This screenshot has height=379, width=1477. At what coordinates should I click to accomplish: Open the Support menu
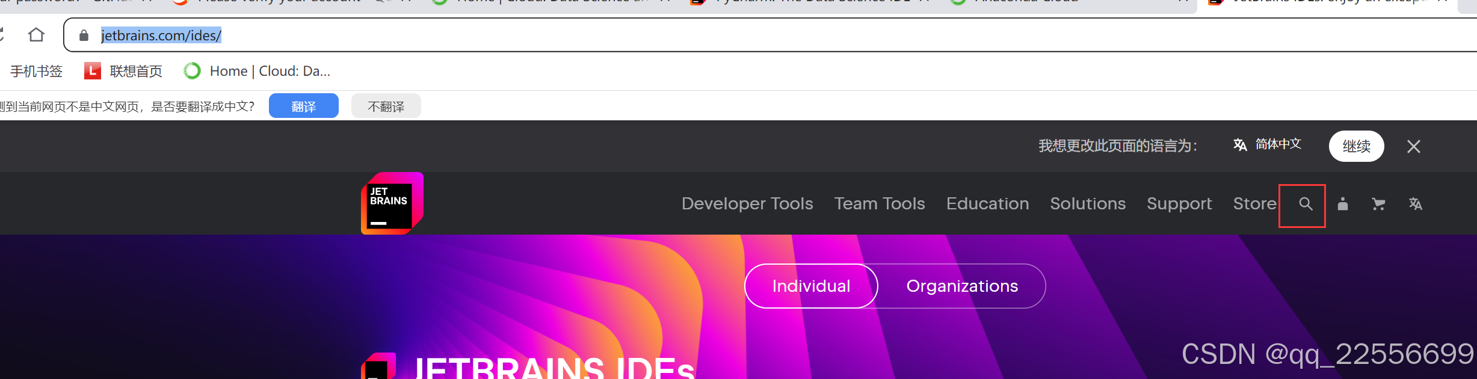1179,204
